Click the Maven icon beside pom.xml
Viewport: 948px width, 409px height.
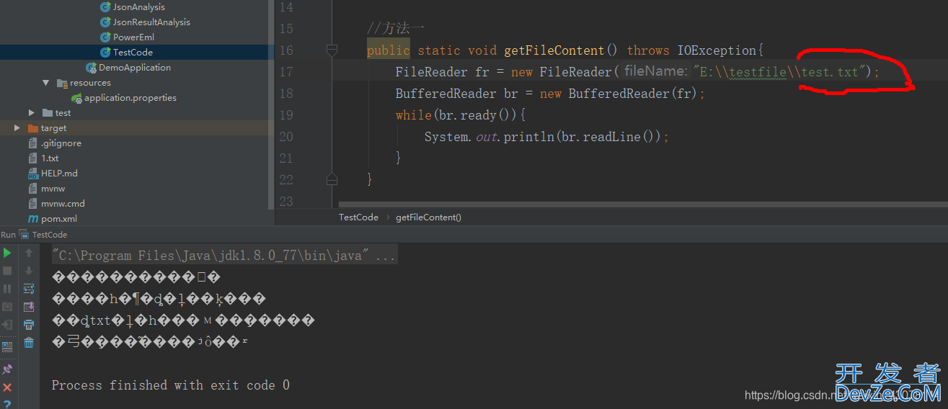(33, 219)
